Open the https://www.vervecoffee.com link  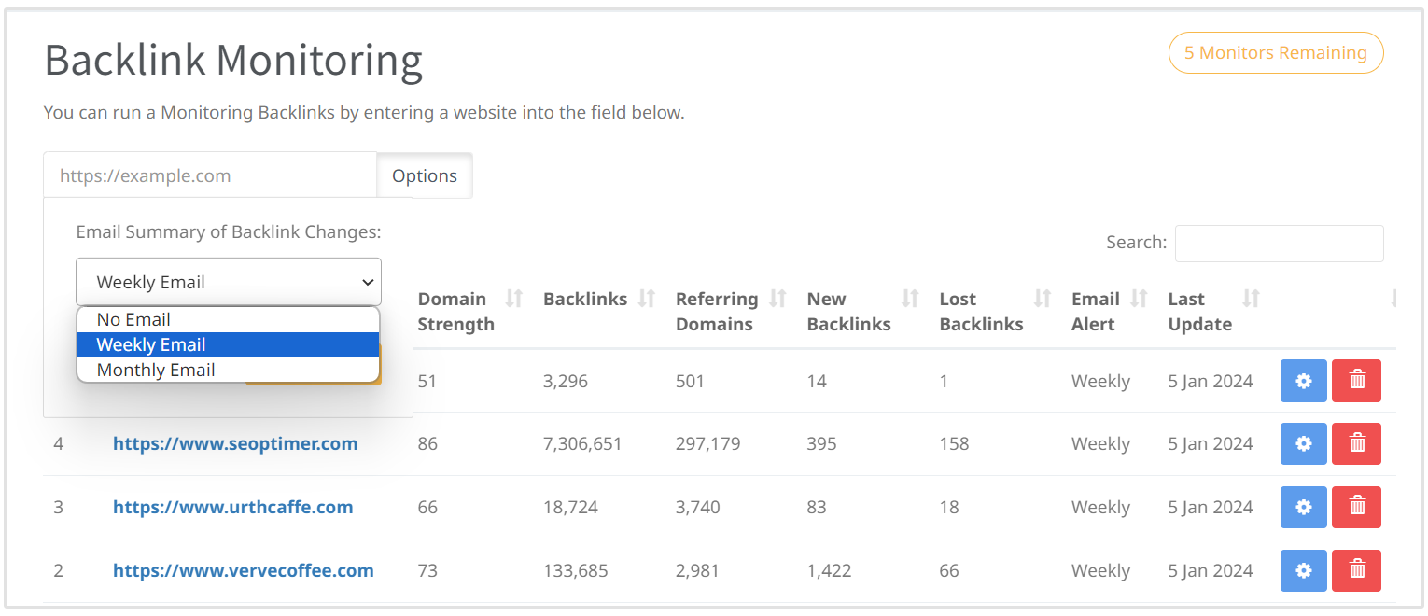coord(244,570)
